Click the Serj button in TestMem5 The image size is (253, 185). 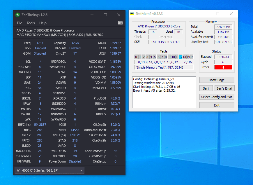pyautogui.click(x=206, y=88)
